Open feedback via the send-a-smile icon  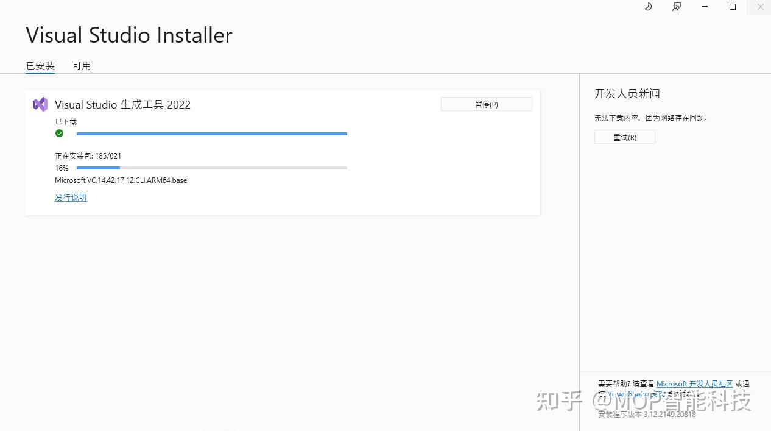click(676, 7)
